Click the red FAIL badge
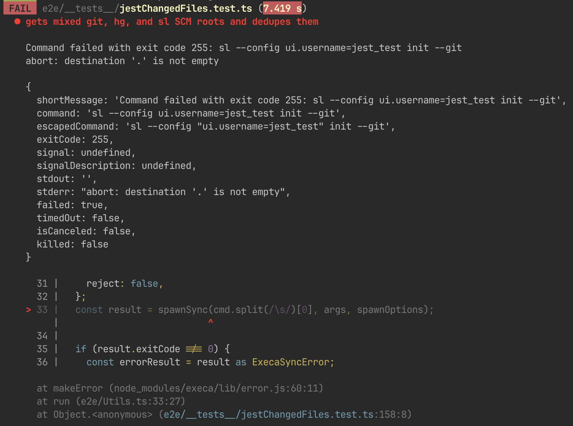This screenshot has width=573, height=426. click(x=20, y=8)
